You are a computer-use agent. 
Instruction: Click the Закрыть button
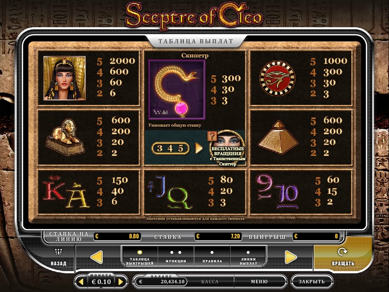(x=312, y=282)
